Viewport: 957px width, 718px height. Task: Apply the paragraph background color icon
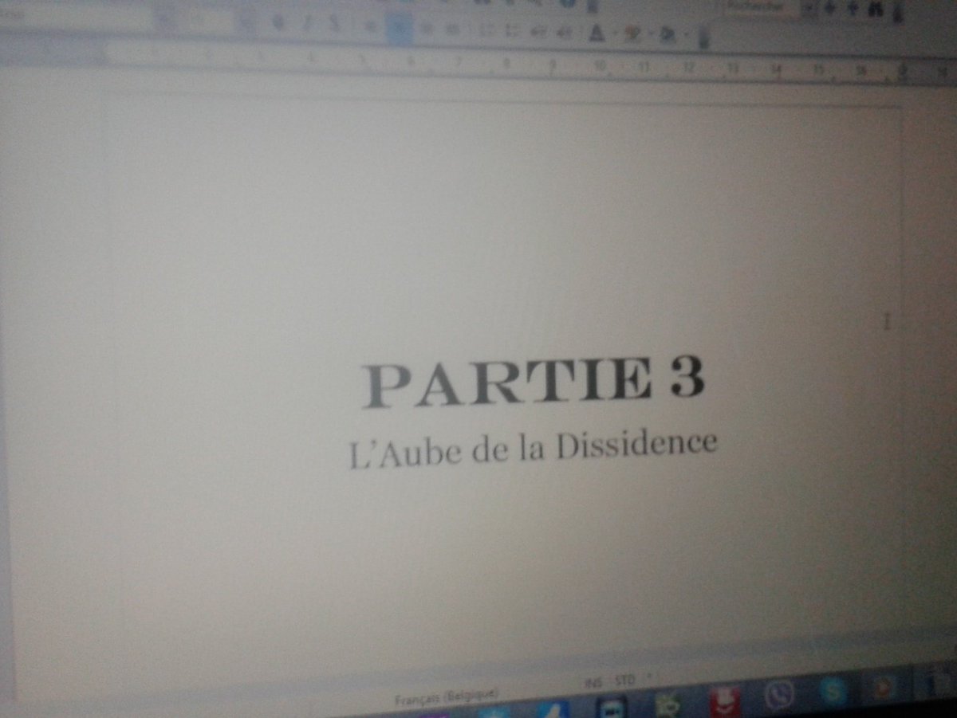pyautogui.click(x=669, y=35)
